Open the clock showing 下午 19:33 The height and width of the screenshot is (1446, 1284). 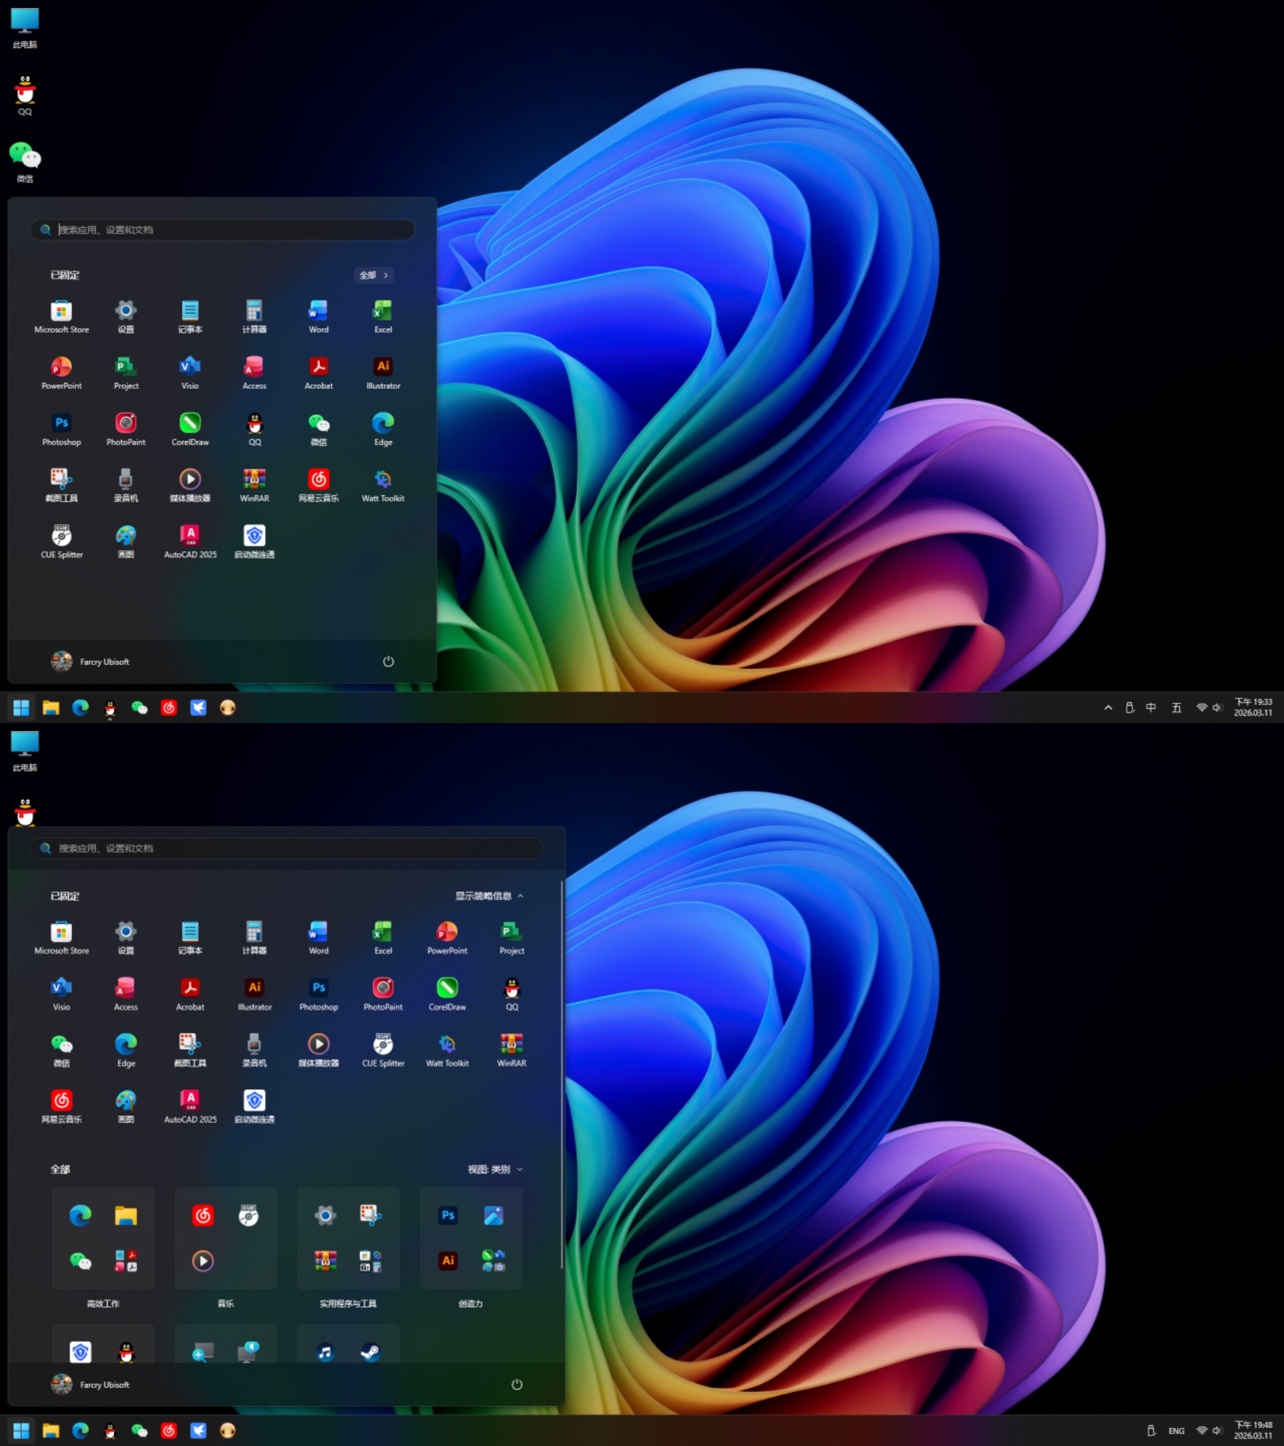coord(1253,708)
